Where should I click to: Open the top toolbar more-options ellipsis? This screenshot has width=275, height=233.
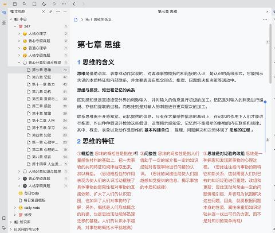64,4
